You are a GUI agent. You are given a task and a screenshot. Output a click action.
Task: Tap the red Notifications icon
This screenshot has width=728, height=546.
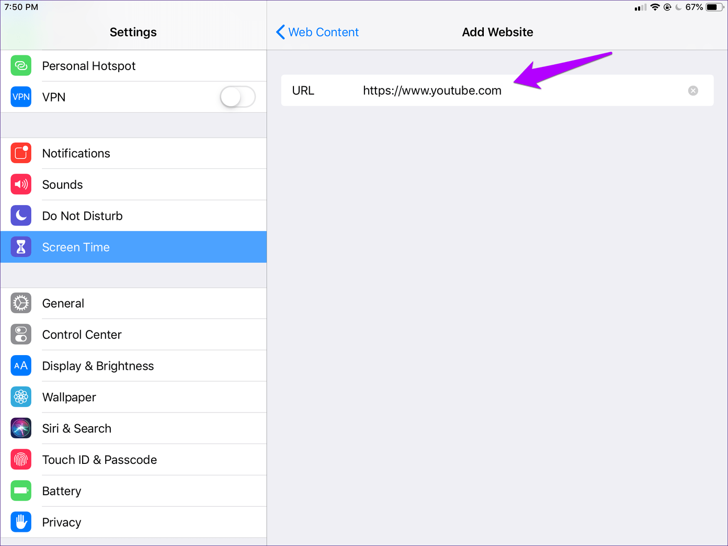(x=21, y=153)
